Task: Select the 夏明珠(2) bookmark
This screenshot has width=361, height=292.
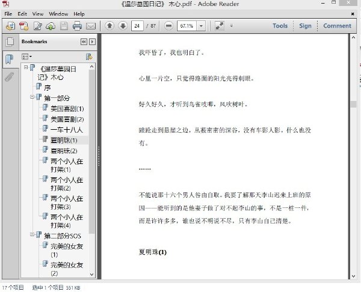Action: click(64, 151)
